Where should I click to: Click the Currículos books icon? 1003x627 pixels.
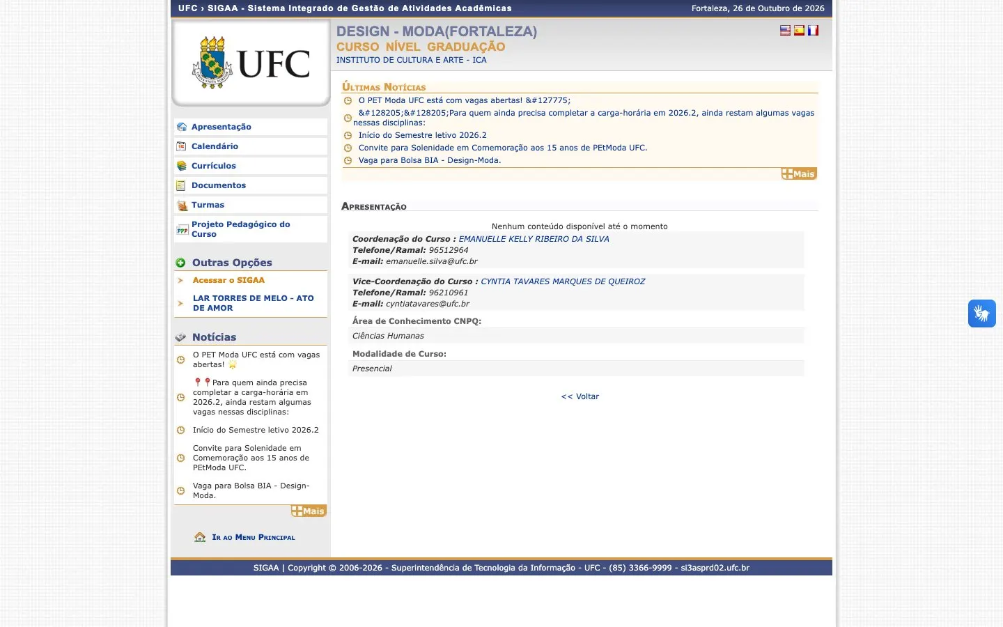tap(182, 166)
